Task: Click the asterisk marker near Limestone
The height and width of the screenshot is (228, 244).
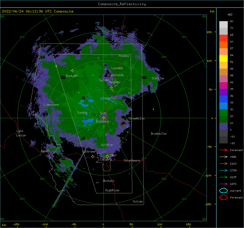Action: [51, 102]
